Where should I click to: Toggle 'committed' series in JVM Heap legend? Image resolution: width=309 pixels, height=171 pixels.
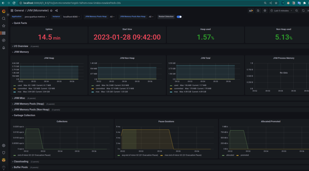(x=22, y=89)
